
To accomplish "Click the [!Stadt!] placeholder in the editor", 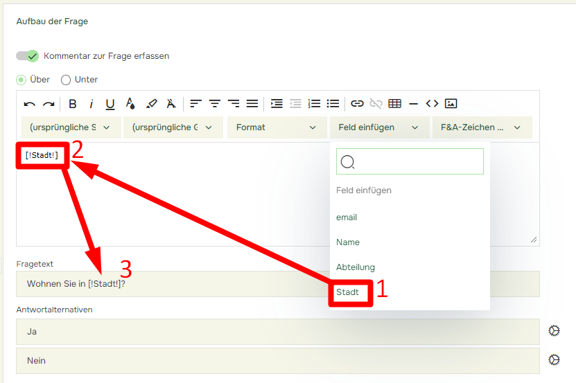I will point(42,155).
